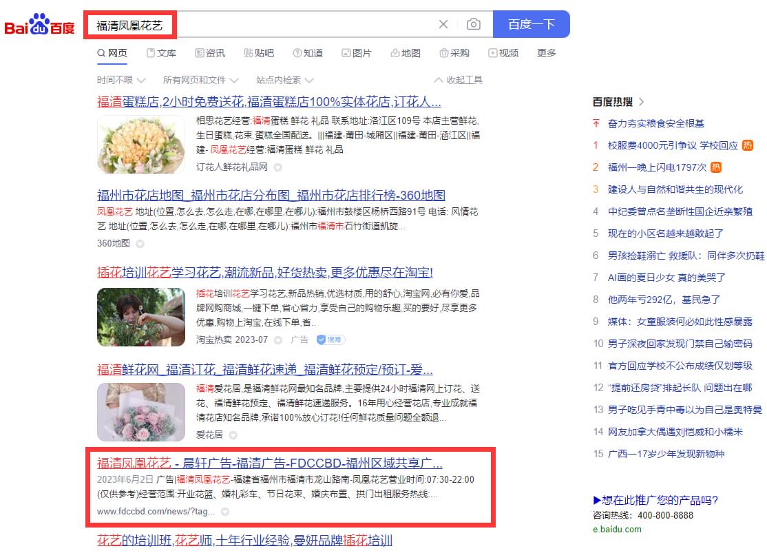
Task: Expand the 所有网页和文件 dropdown
Action: click(x=200, y=80)
